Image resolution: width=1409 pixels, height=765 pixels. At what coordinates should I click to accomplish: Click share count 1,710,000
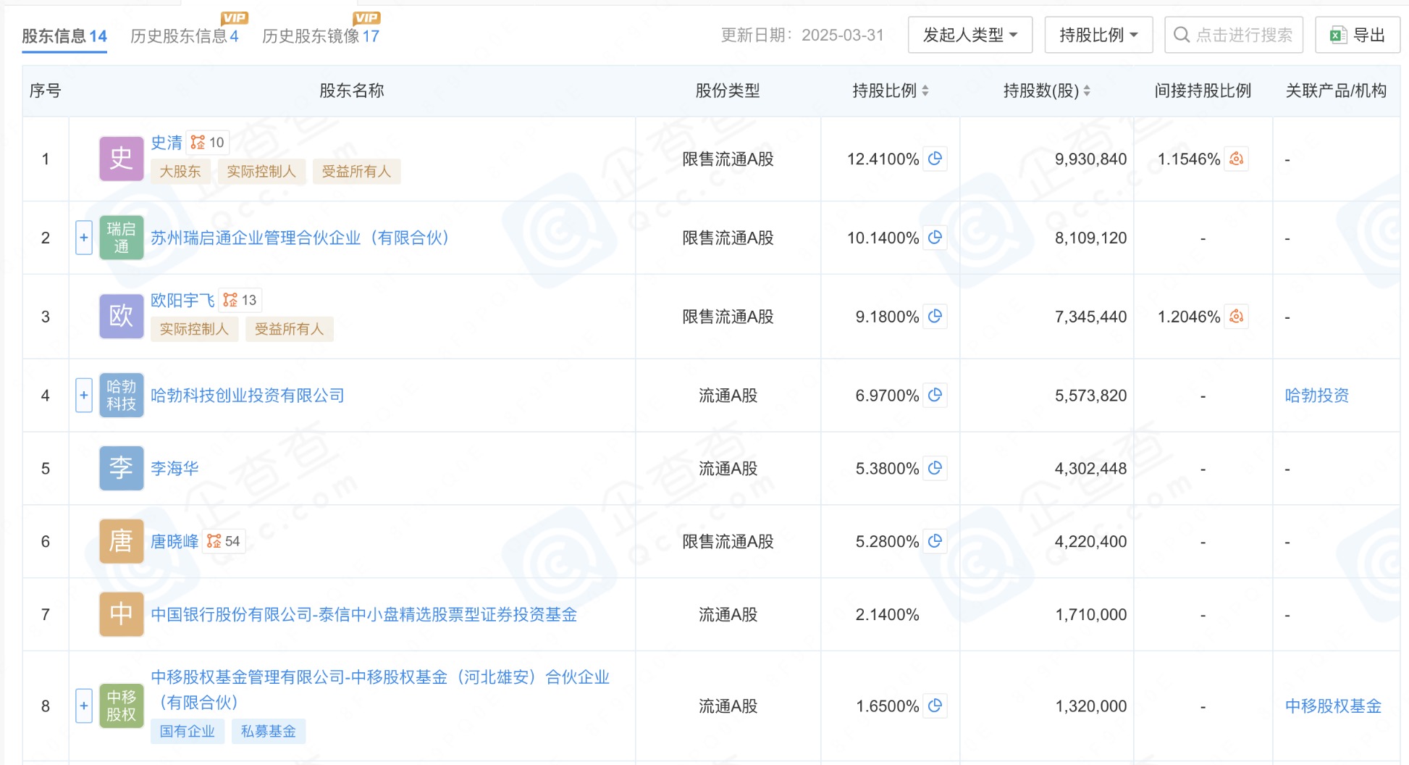[x=1090, y=614]
